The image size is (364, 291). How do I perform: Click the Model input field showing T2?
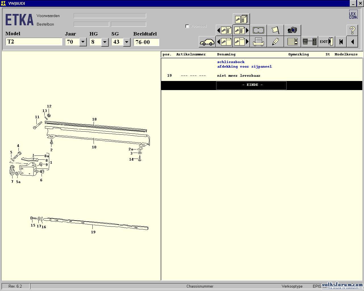pyautogui.click(x=34, y=42)
